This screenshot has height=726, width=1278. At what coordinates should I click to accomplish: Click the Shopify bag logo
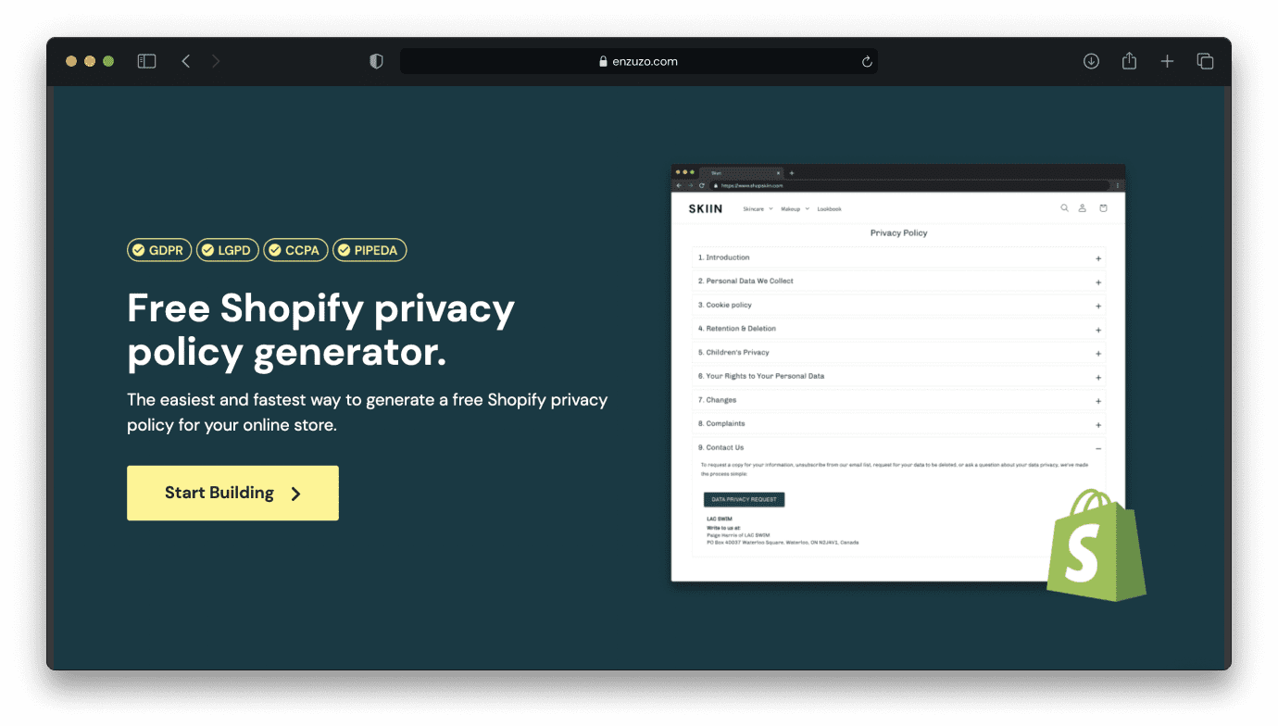coord(1096,544)
